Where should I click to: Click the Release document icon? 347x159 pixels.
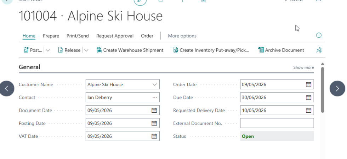click(61, 50)
